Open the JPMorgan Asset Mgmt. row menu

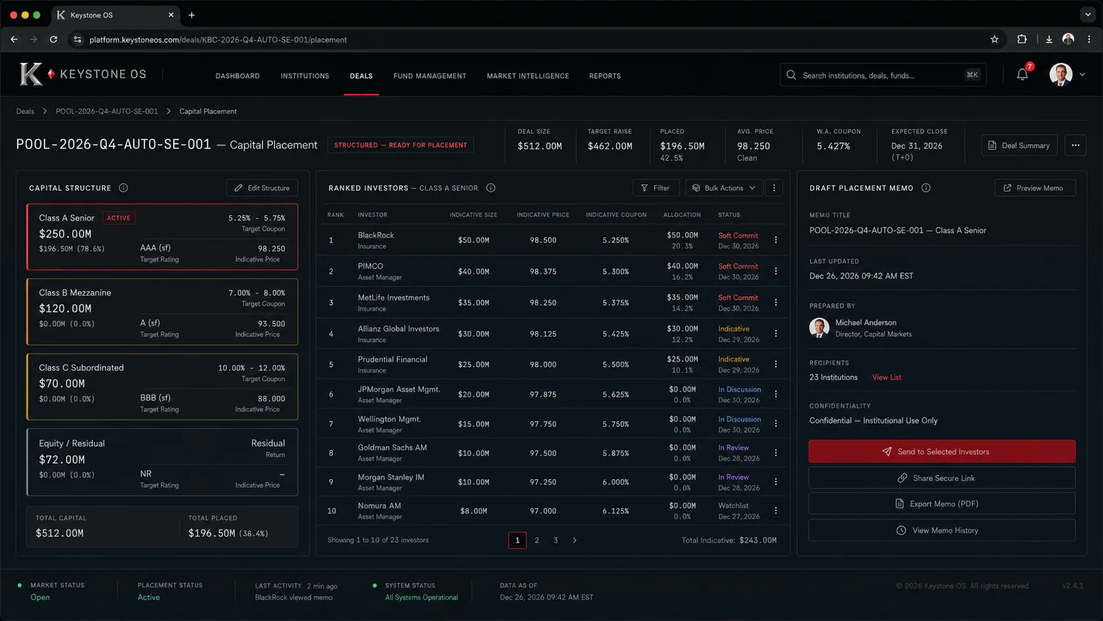tap(776, 394)
